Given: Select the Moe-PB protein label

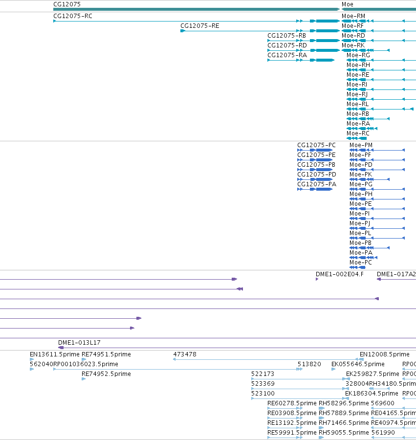Looking at the screenshot, I should (x=360, y=243).
